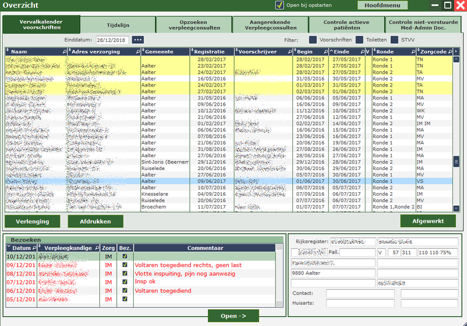Click search icon in Verpleegkundige column header

(97, 248)
